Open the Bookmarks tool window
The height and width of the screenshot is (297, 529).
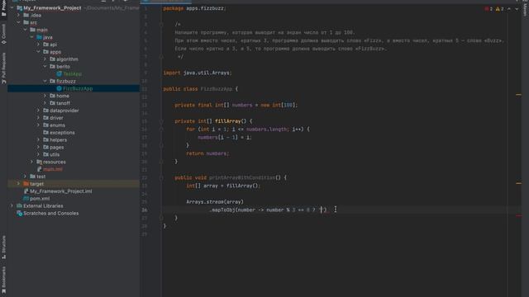(3, 280)
